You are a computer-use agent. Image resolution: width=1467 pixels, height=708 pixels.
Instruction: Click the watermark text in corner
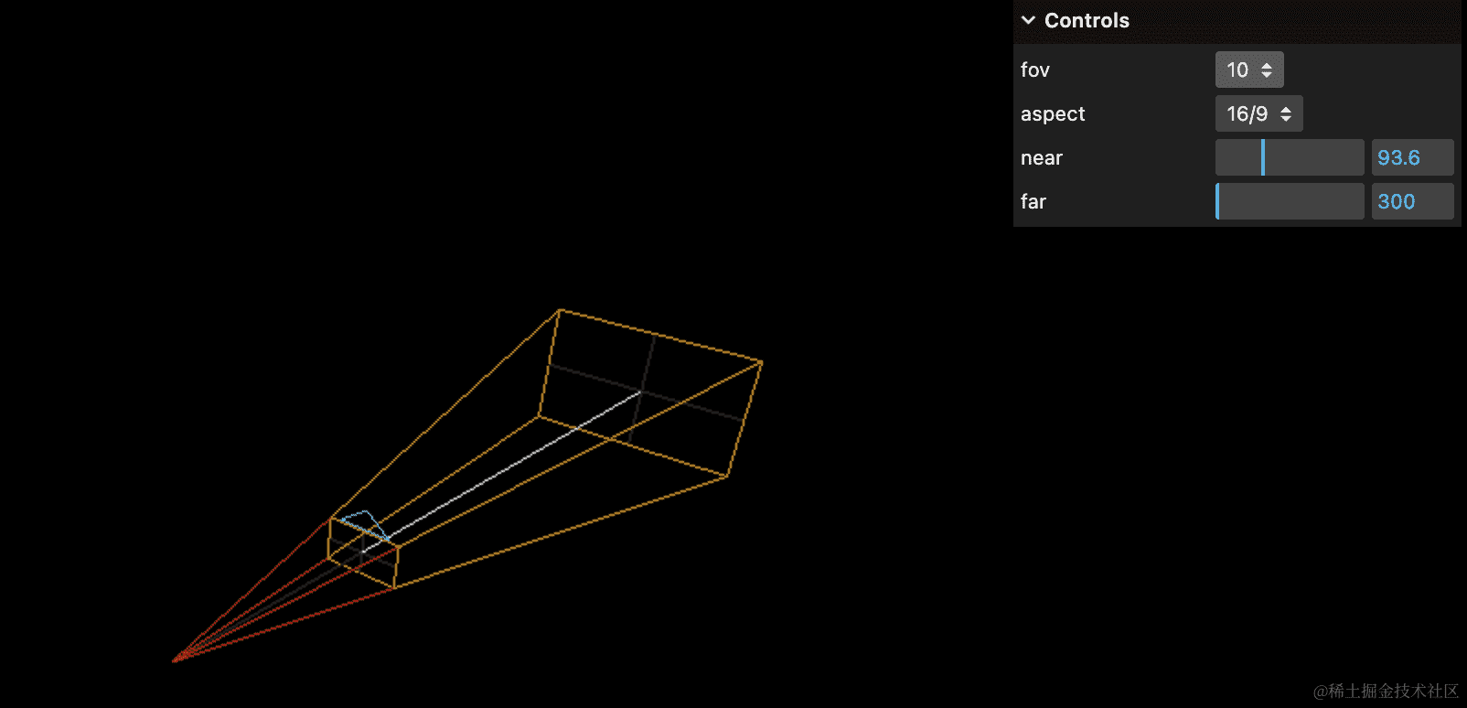point(1386,691)
